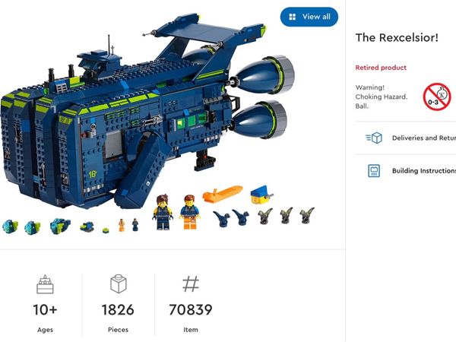Click the Rex minifigure in the dark vest
The height and width of the screenshot is (342, 456).
(163, 212)
